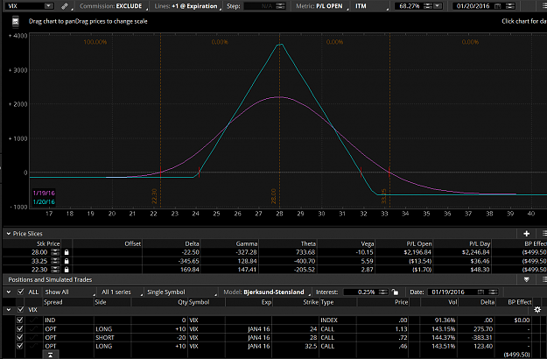547x359 pixels.
Task: Adjust the 33.25 stock price slice stepper
Action: (x=55, y=261)
